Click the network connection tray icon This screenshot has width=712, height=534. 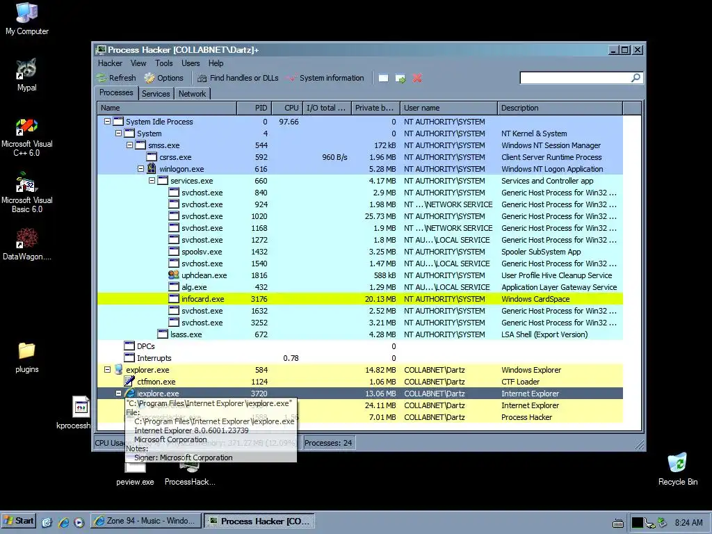point(650,523)
